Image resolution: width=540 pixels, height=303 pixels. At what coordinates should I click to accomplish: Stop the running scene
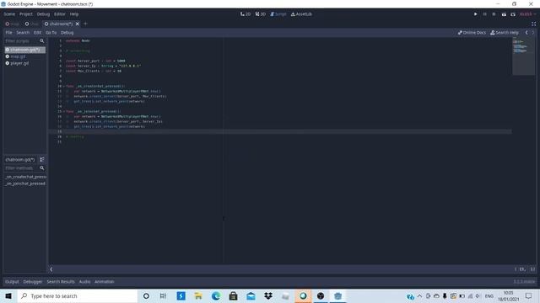494,14
